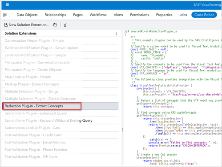The height and width of the screenshot is (167, 222).
Task: Select File Loader Plug-in - Create Objects
Action: pos(61,70)
